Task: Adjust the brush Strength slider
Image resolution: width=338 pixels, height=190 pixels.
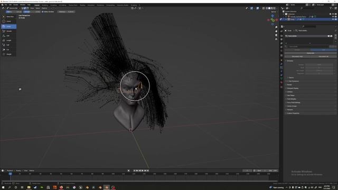Action: tap(32, 12)
